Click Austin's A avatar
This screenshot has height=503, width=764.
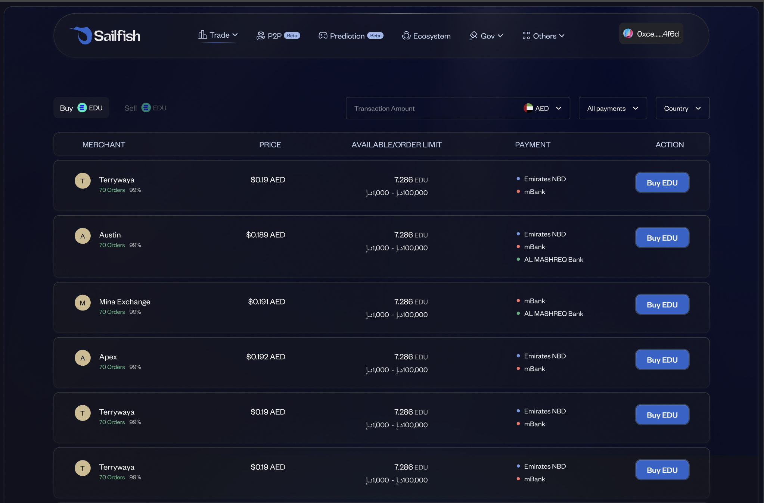pyautogui.click(x=83, y=236)
